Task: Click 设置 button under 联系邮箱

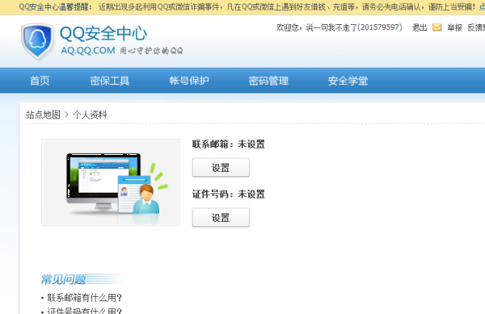Action: click(221, 168)
